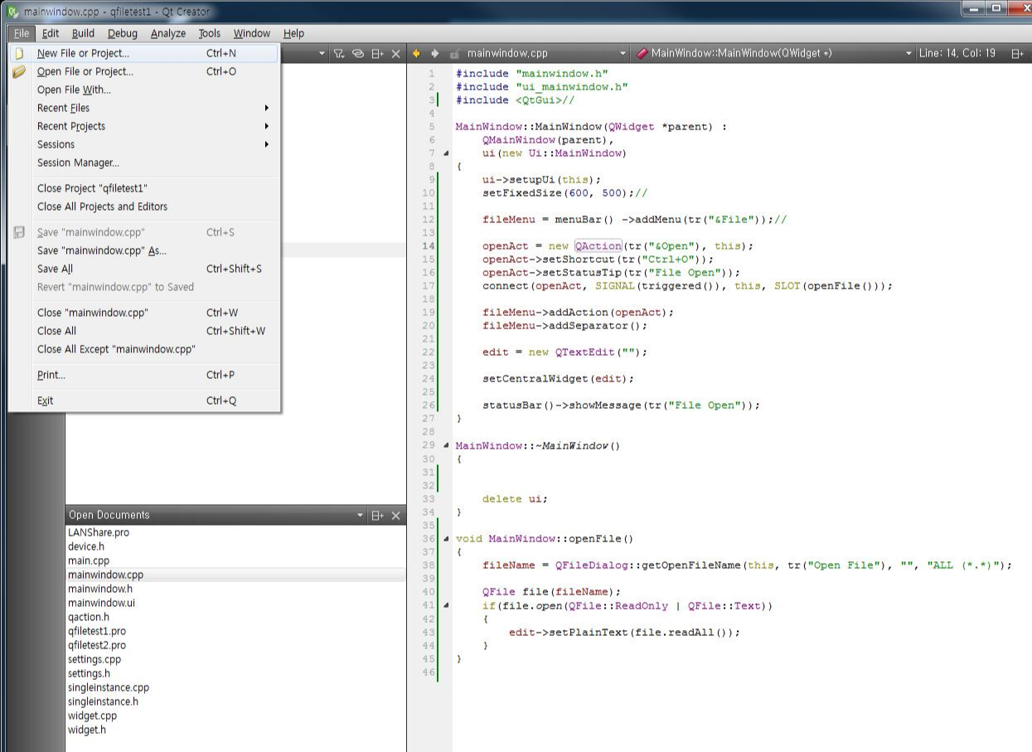Collapse the fold marker at line 36 openFile
The height and width of the screenshot is (752, 1032).
click(446, 539)
